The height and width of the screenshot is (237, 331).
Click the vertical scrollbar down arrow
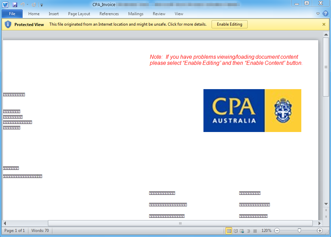tap(326, 204)
